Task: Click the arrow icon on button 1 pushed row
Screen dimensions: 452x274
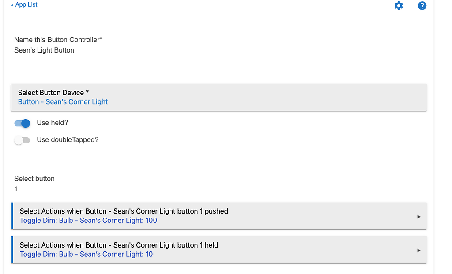Action: coord(418,217)
